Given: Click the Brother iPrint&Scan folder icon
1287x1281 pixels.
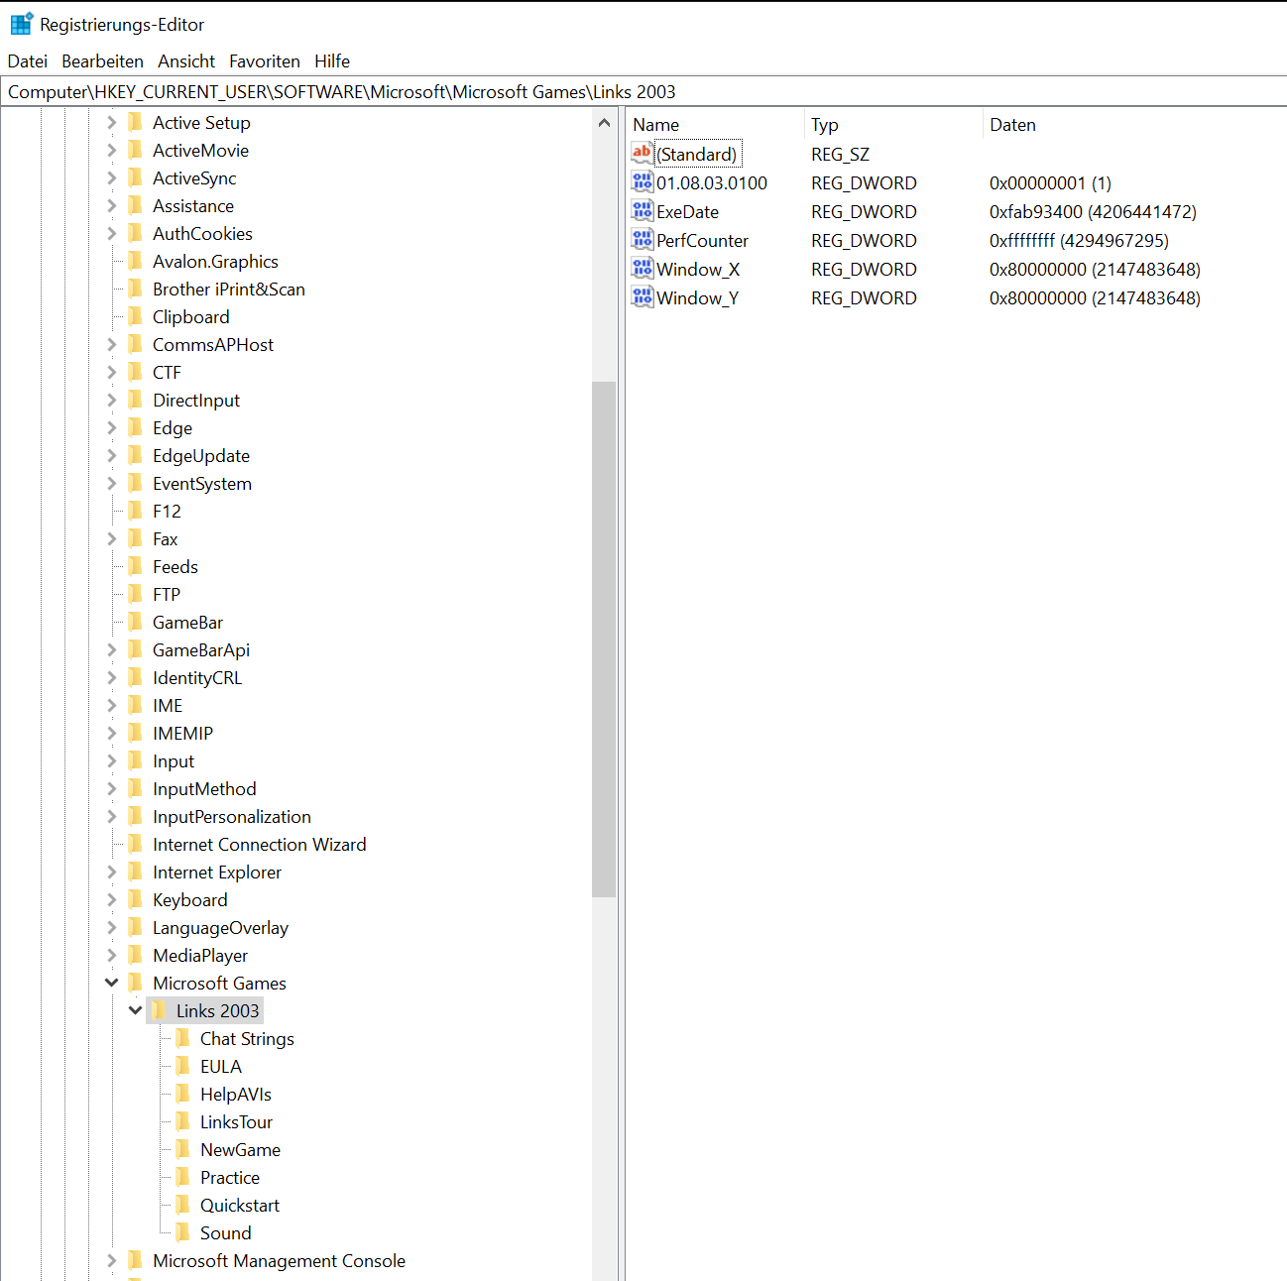Looking at the screenshot, I should click(x=135, y=289).
